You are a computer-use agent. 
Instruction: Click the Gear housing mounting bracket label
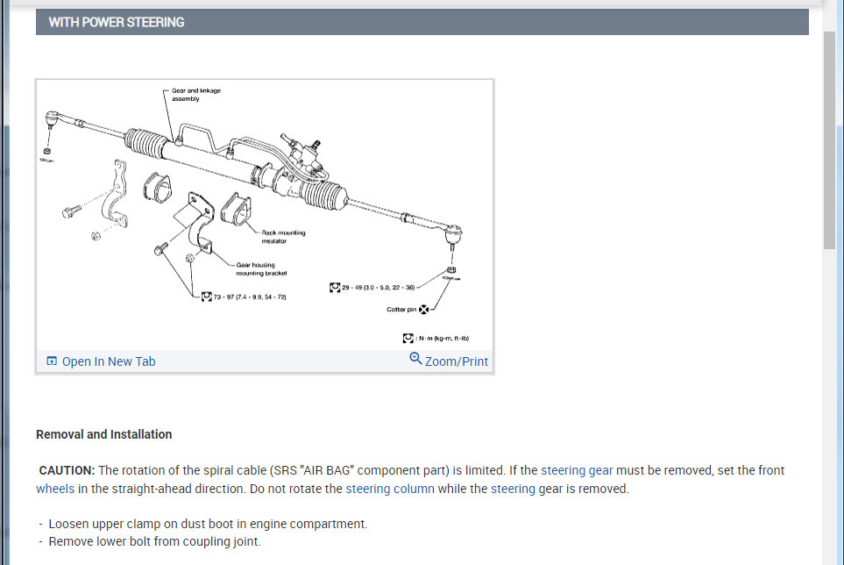tap(261, 268)
